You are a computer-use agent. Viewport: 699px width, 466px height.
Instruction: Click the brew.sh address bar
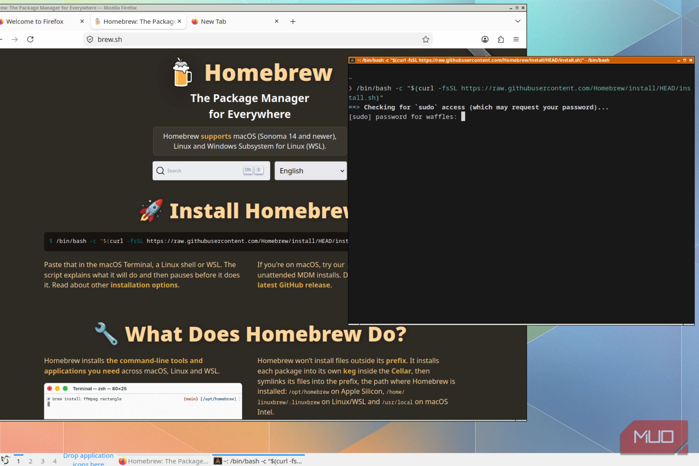click(x=258, y=39)
